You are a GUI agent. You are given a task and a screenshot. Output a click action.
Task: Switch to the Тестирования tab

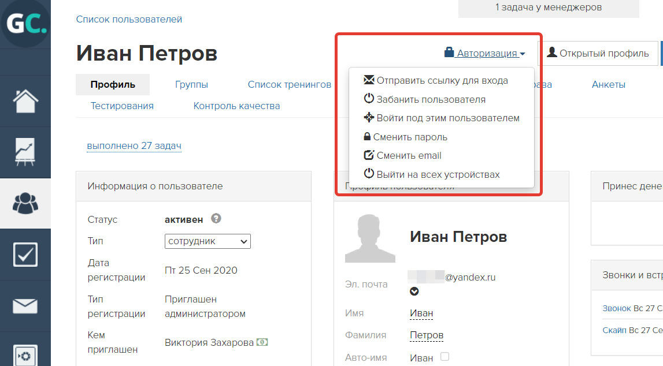122,106
